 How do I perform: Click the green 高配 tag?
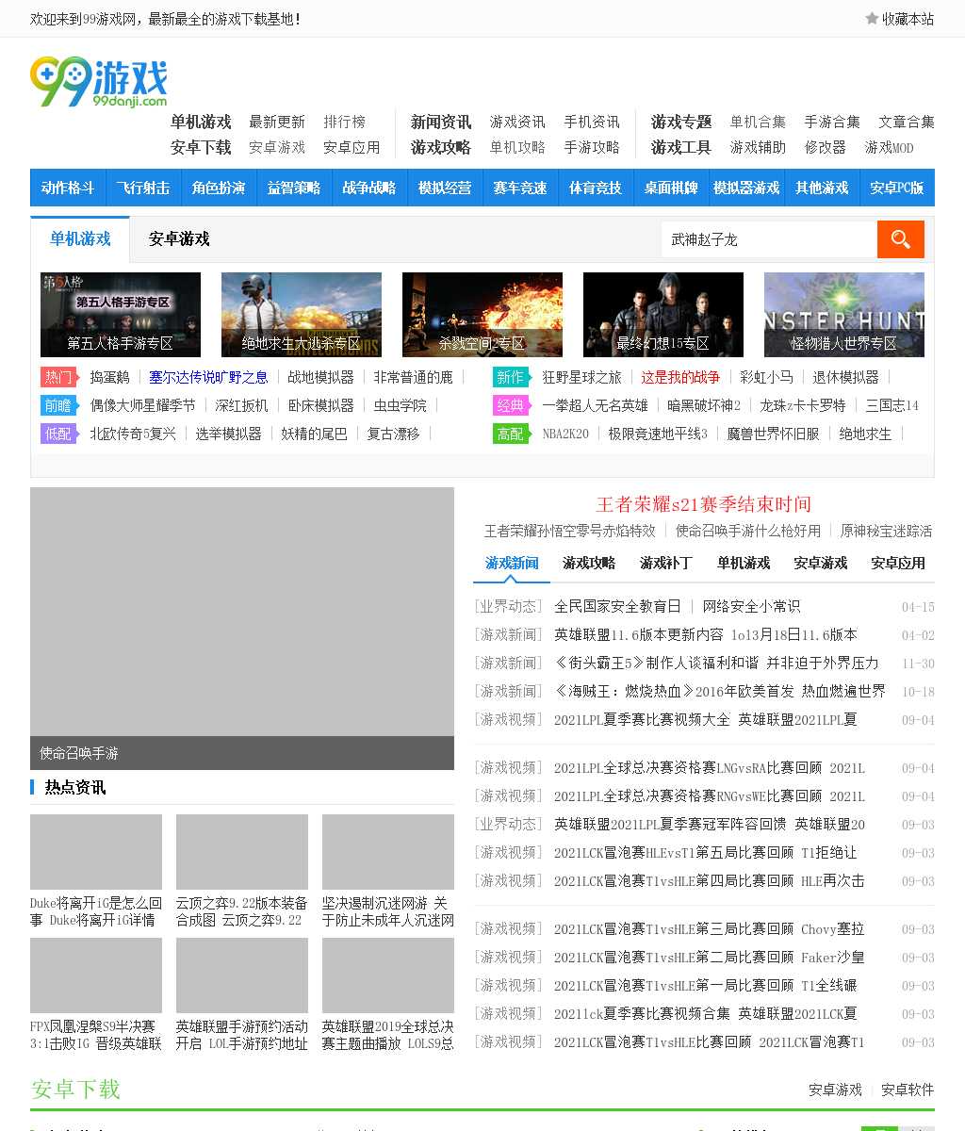pyautogui.click(x=511, y=434)
